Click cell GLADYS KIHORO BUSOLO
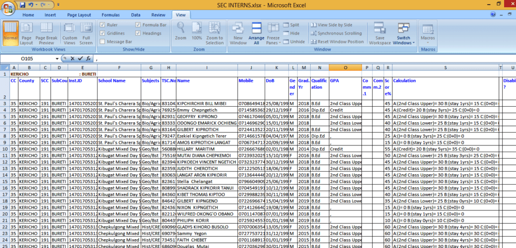 click(207, 227)
